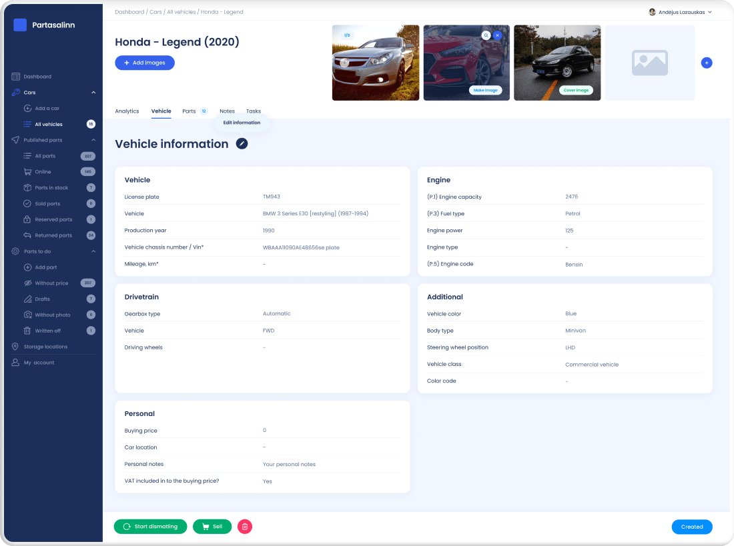
Task: Open Storage locations from the sidebar
Action: (45, 347)
